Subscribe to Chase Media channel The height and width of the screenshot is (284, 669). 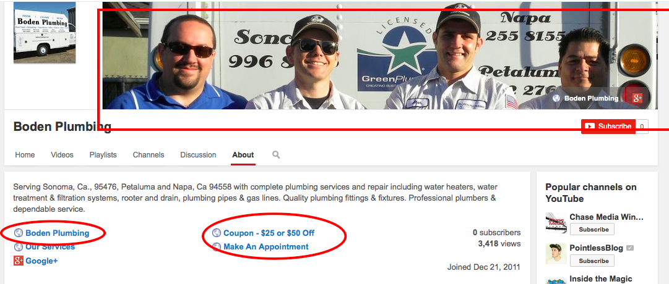pos(592,229)
